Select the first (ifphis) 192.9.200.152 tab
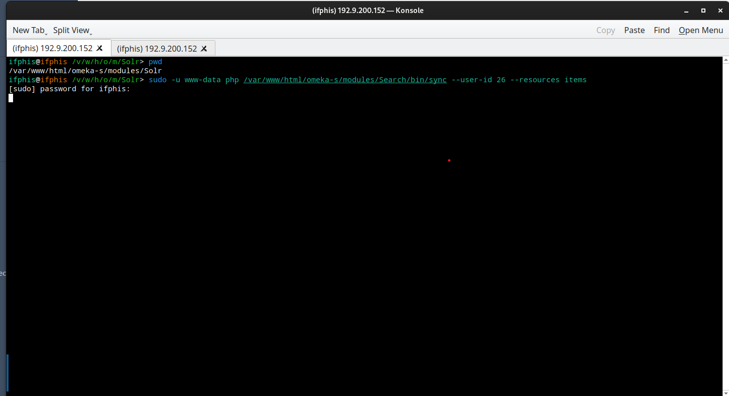Viewport: 729px width, 396px height. tap(52, 49)
